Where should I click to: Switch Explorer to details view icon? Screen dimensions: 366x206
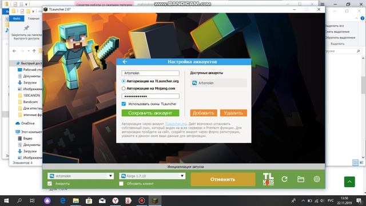click(x=355, y=163)
